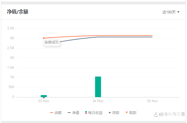Click the small green bar at 03 Nov
187x123 pixels.
[x=44, y=96]
